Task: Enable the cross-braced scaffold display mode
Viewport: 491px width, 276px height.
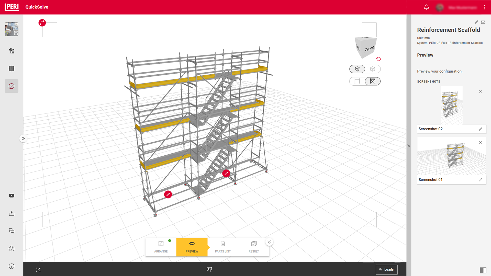Action: point(372,81)
